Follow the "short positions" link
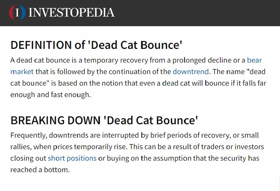 coord(72,158)
